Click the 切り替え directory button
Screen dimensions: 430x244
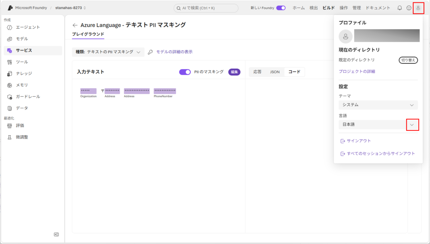(408, 60)
